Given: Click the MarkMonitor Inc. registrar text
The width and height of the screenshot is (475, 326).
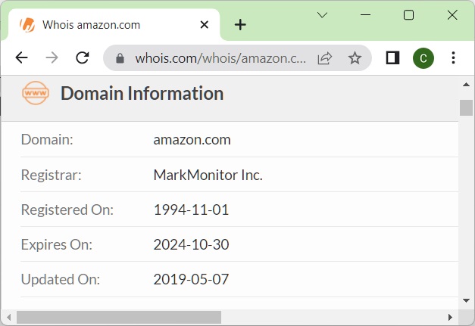Looking at the screenshot, I should (x=208, y=175).
